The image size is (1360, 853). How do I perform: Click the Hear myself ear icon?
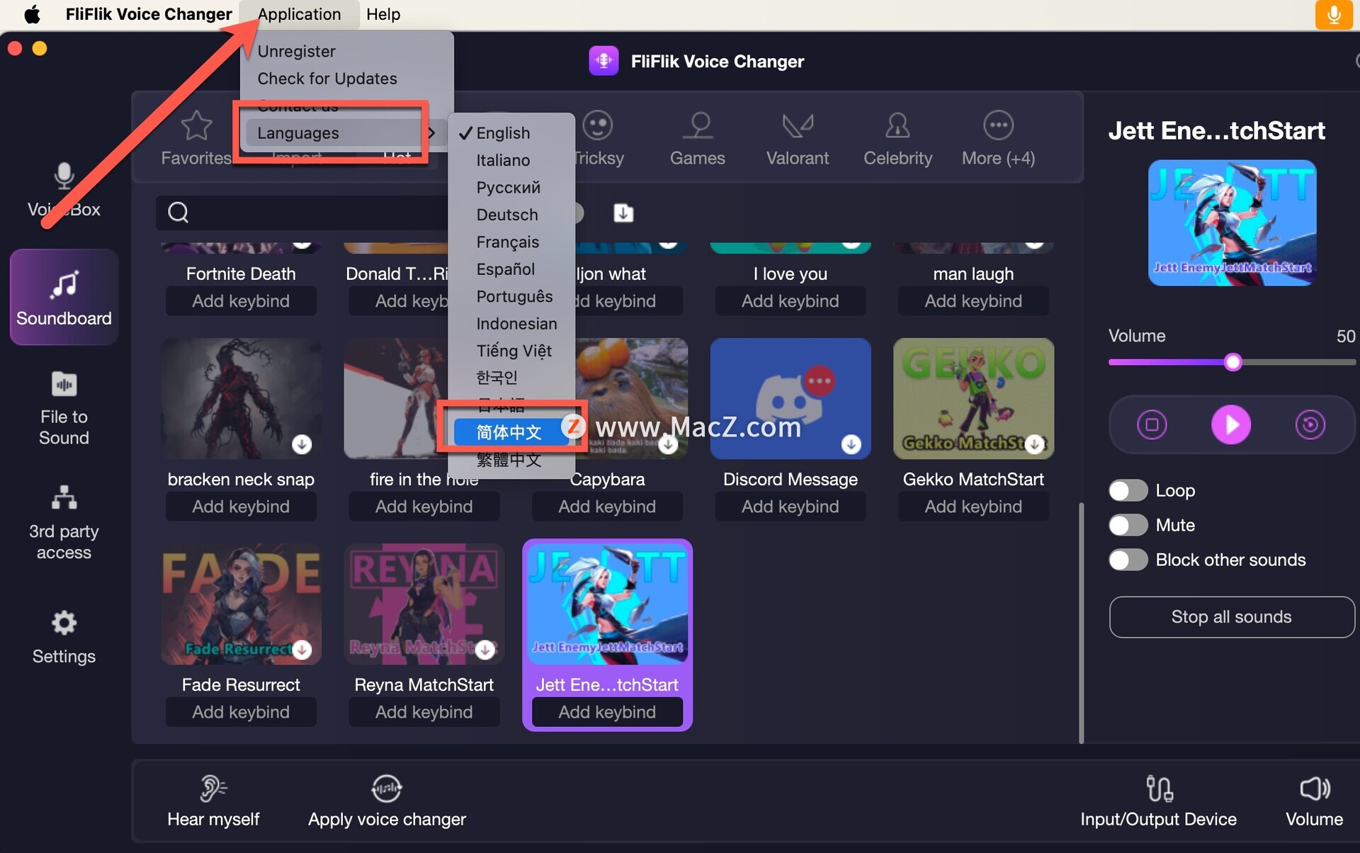pos(212,788)
